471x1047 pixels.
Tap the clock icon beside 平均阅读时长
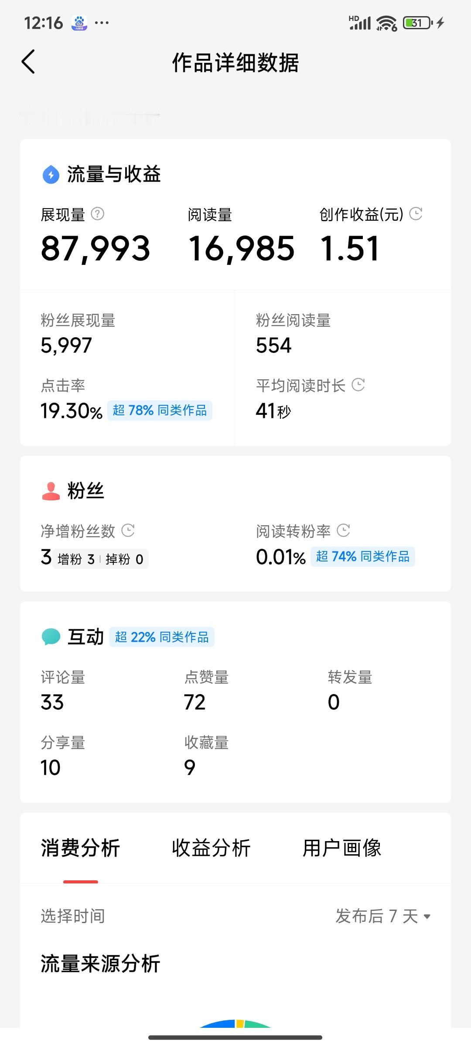pyautogui.click(x=358, y=385)
